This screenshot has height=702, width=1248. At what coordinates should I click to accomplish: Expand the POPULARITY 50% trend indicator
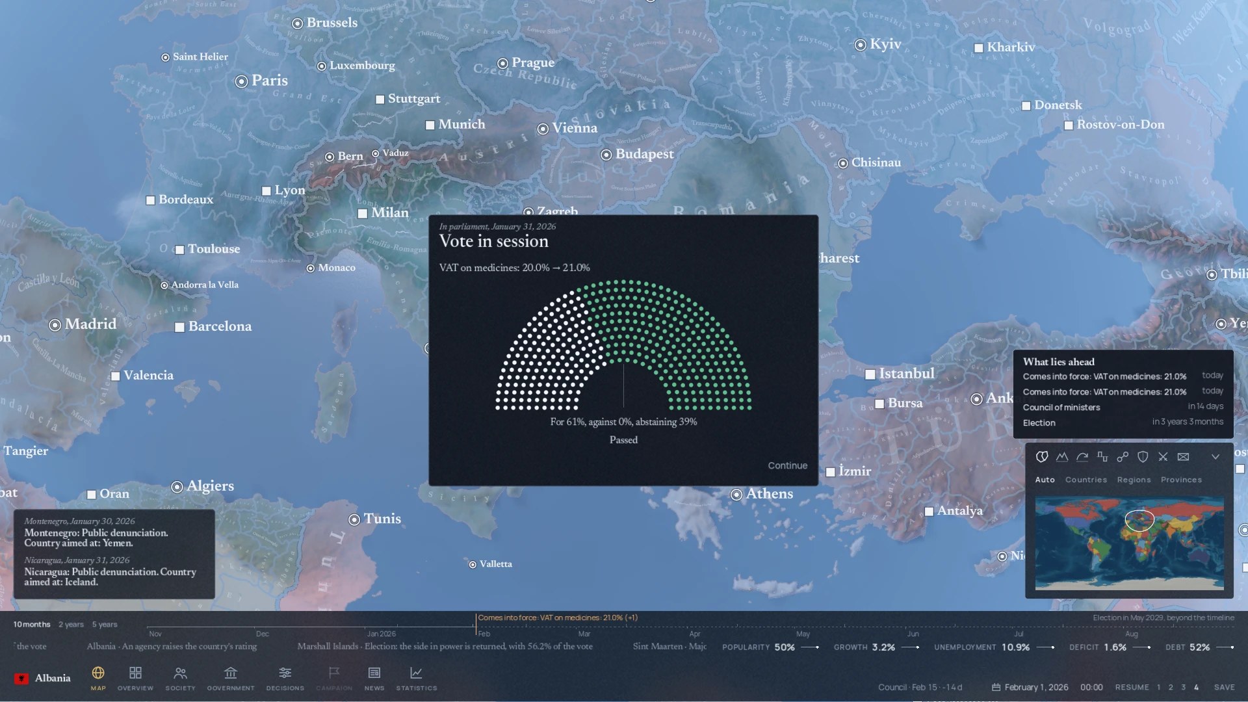pos(810,647)
